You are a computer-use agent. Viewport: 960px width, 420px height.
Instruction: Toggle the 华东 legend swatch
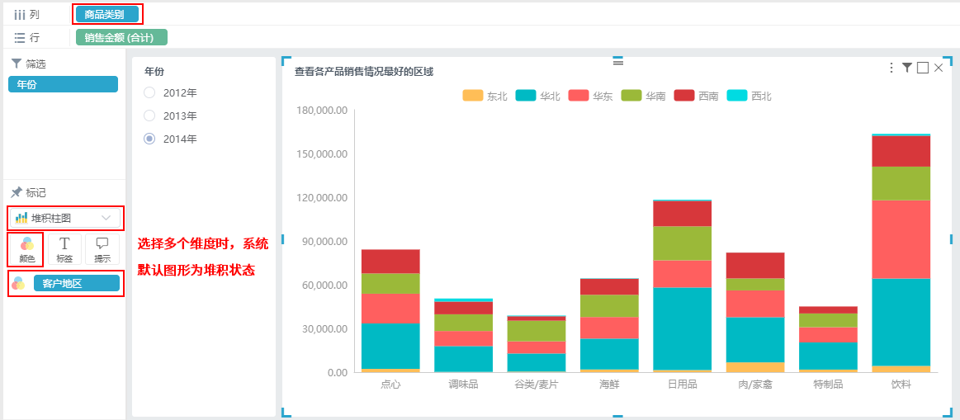pos(579,96)
